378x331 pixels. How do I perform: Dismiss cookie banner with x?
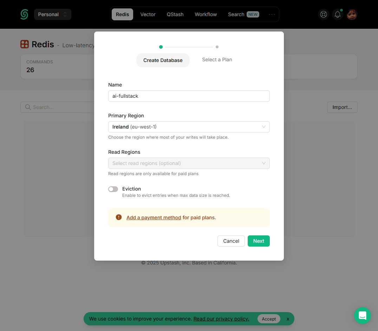coord(288,319)
